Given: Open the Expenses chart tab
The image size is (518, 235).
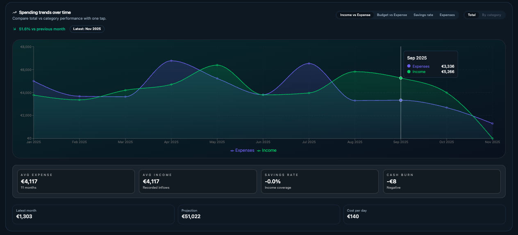Looking at the screenshot, I should pos(447,15).
